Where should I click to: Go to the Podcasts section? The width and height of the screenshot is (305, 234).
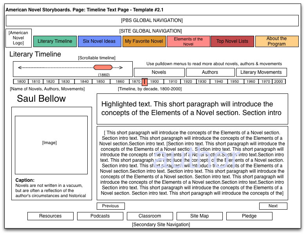click(100, 216)
